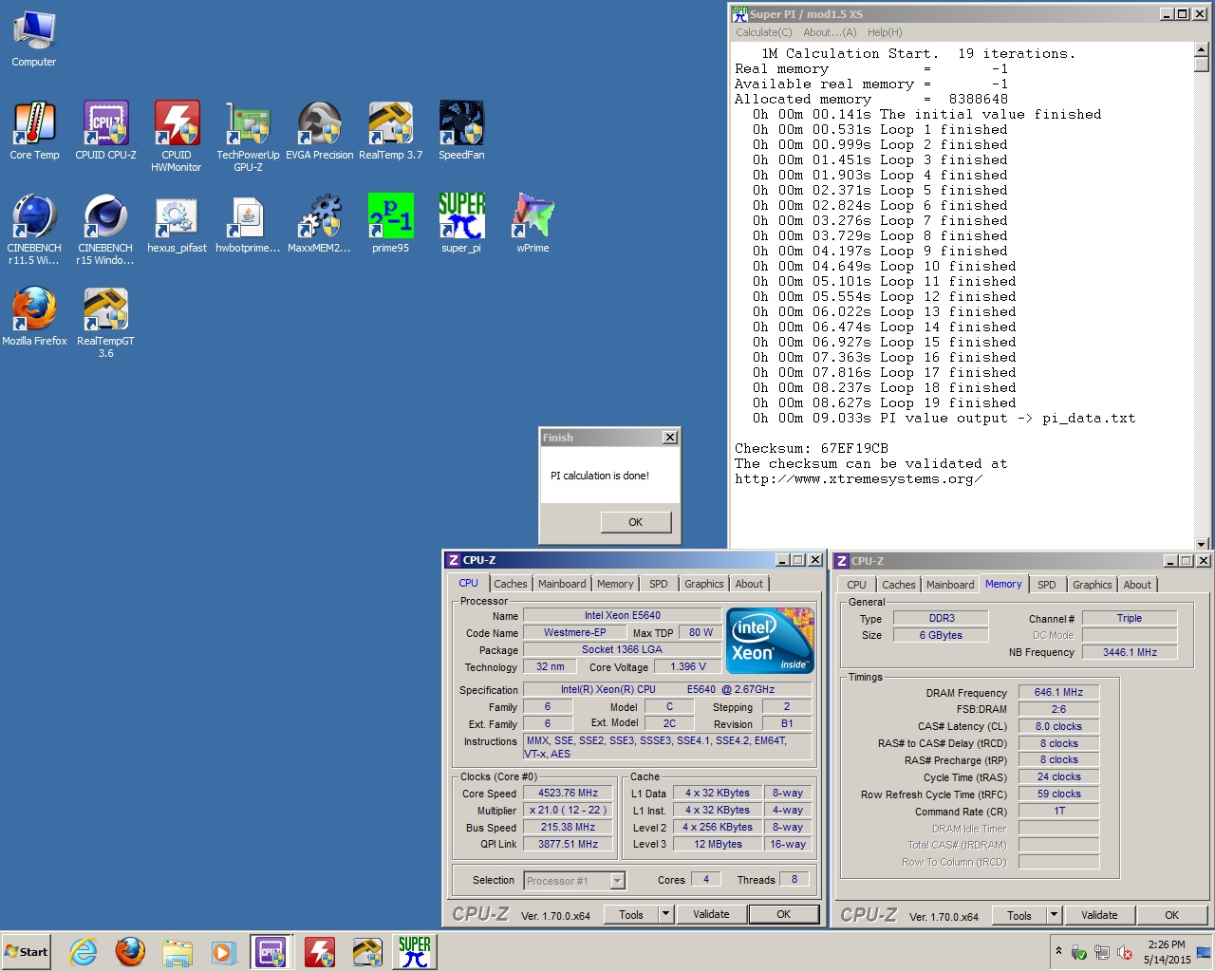
Task: Show hidden system tray icons
Action: coord(1058,951)
